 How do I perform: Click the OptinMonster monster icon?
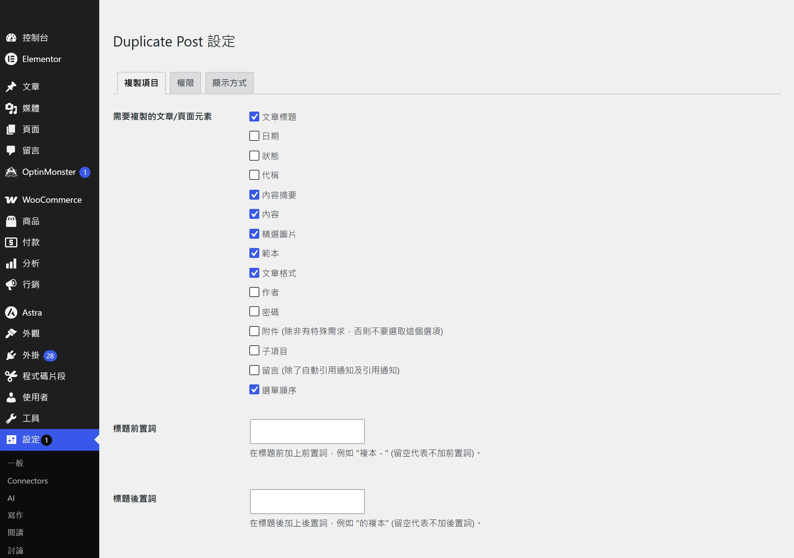pos(11,172)
